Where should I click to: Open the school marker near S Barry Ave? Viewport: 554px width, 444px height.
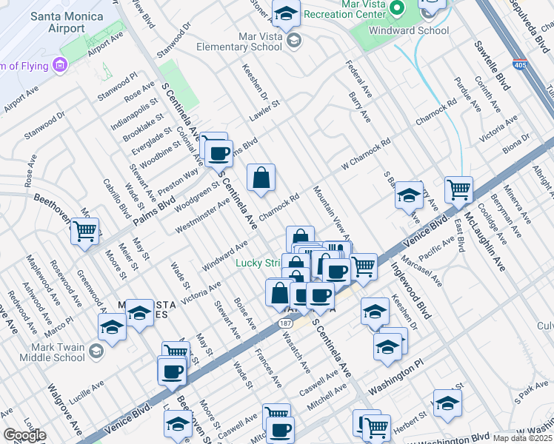coord(409,198)
